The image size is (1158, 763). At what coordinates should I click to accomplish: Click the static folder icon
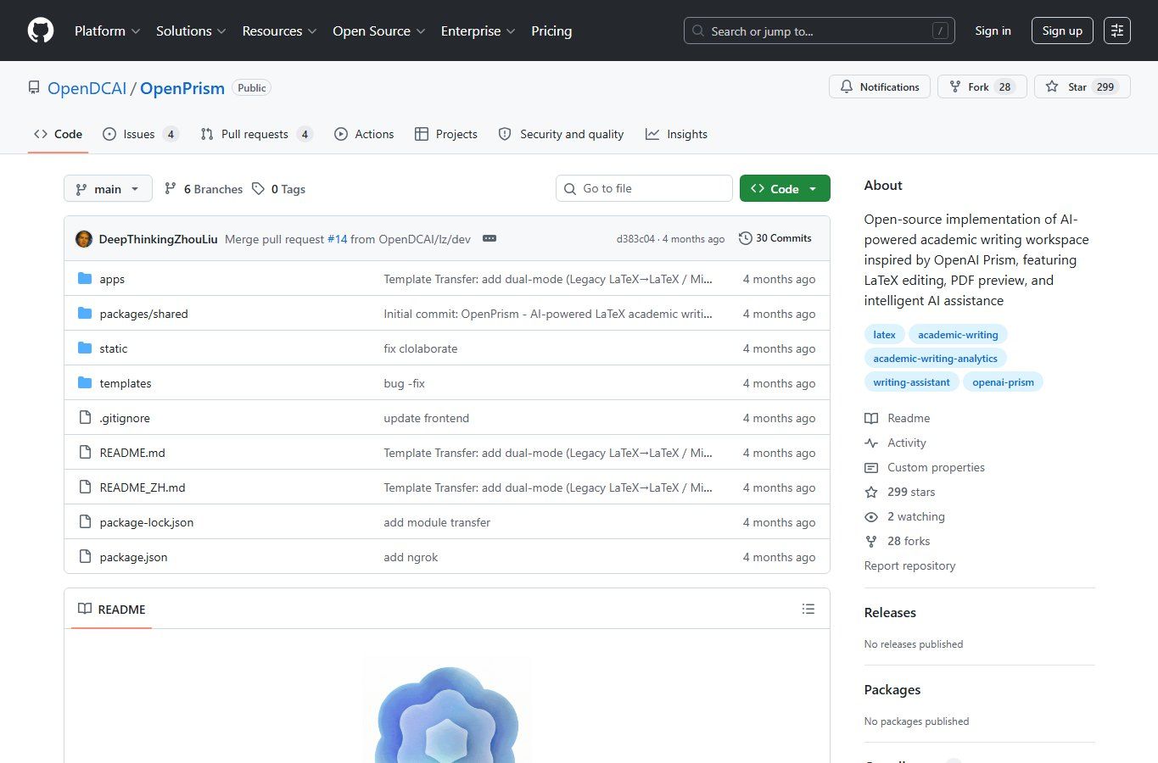tap(85, 348)
